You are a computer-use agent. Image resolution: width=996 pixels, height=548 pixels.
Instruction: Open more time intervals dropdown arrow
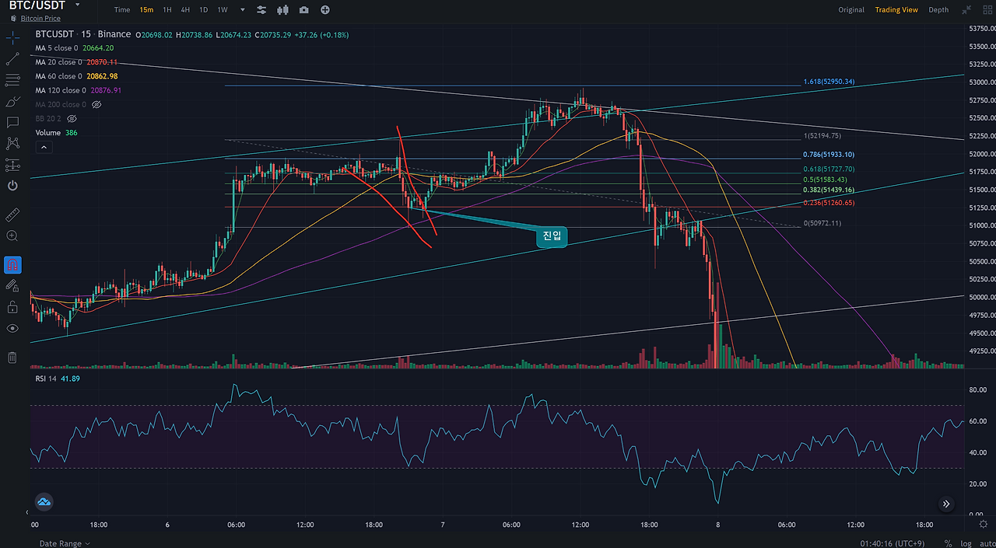tap(242, 10)
